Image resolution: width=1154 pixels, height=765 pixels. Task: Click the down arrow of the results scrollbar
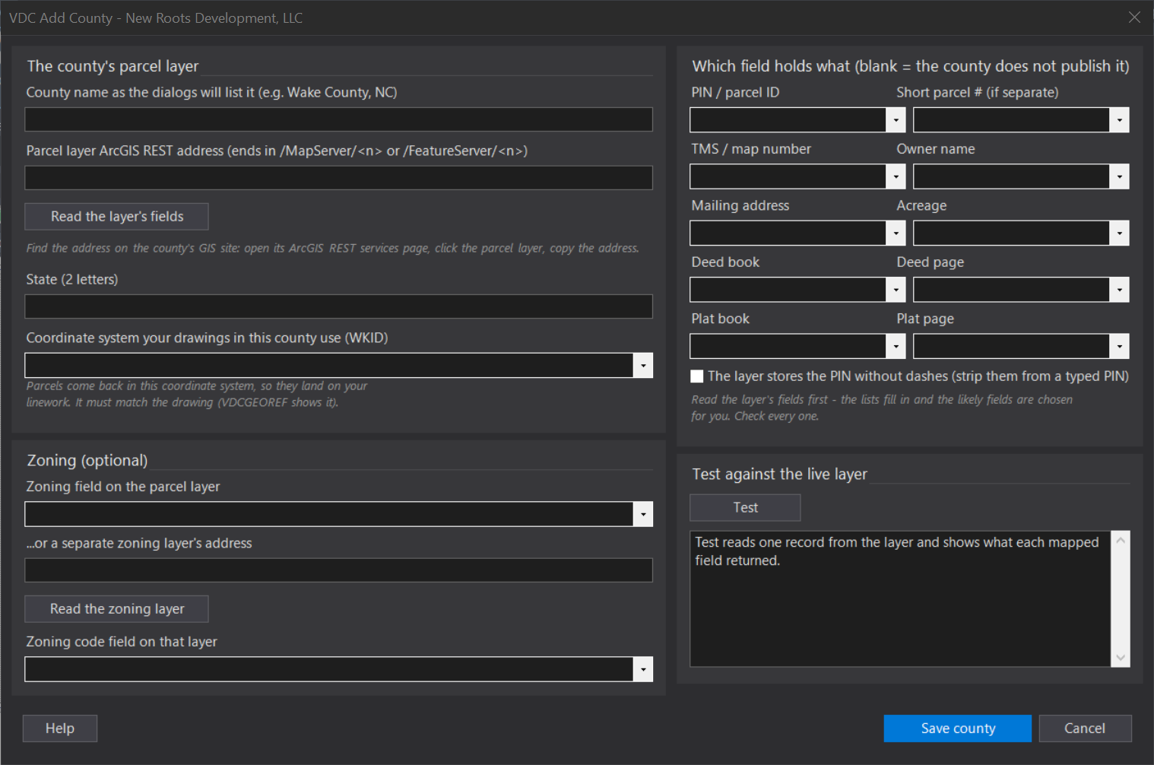point(1120,658)
